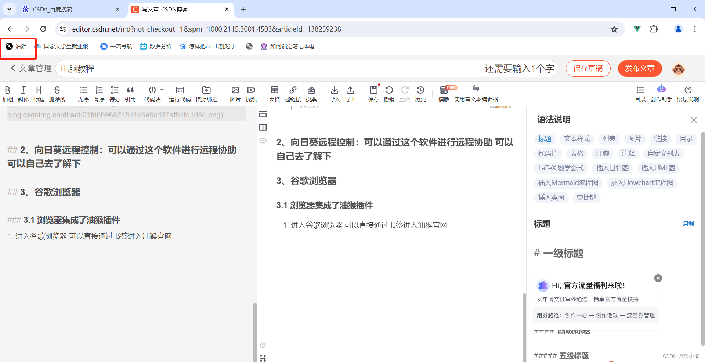The height and width of the screenshot is (362, 705).
Task: Open the tab search dropdown
Action: pos(9,9)
